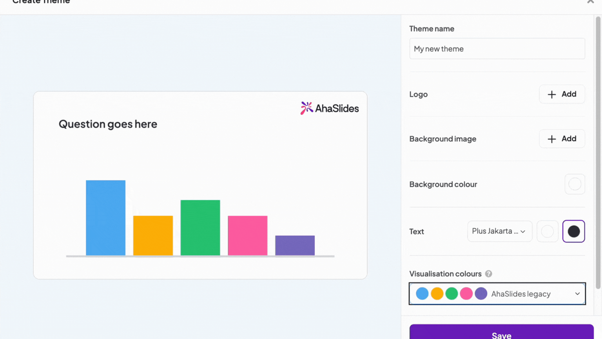Click the AhaSlides logo in slide preview
602x339 pixels.
coord(330,108)
